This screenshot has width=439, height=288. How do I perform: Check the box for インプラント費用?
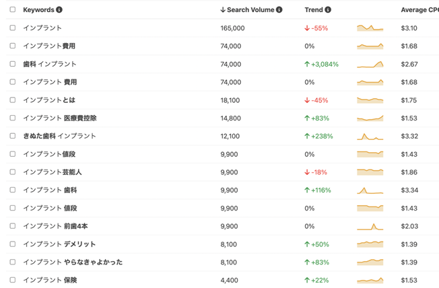tap(13, 46)
